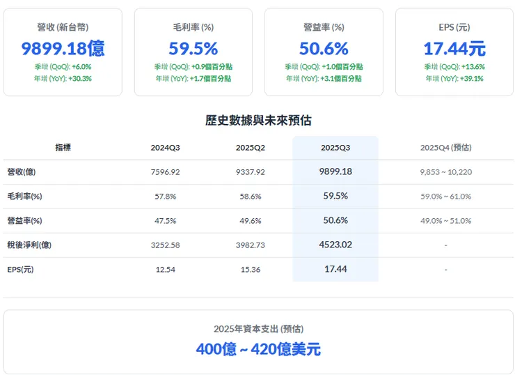The height and width of the screenshot is (375, 515).
Task: Click the 49.0% ~ 51.0% forecast cell
Action: pyautogui.click(x=445, y=221)
